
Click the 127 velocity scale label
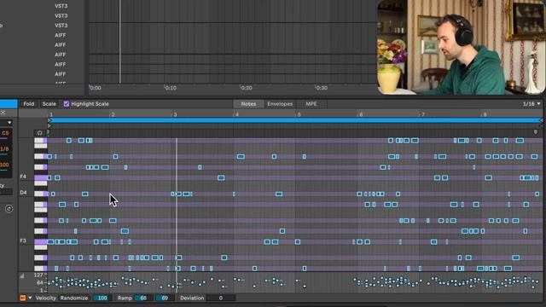click(38, 275)
